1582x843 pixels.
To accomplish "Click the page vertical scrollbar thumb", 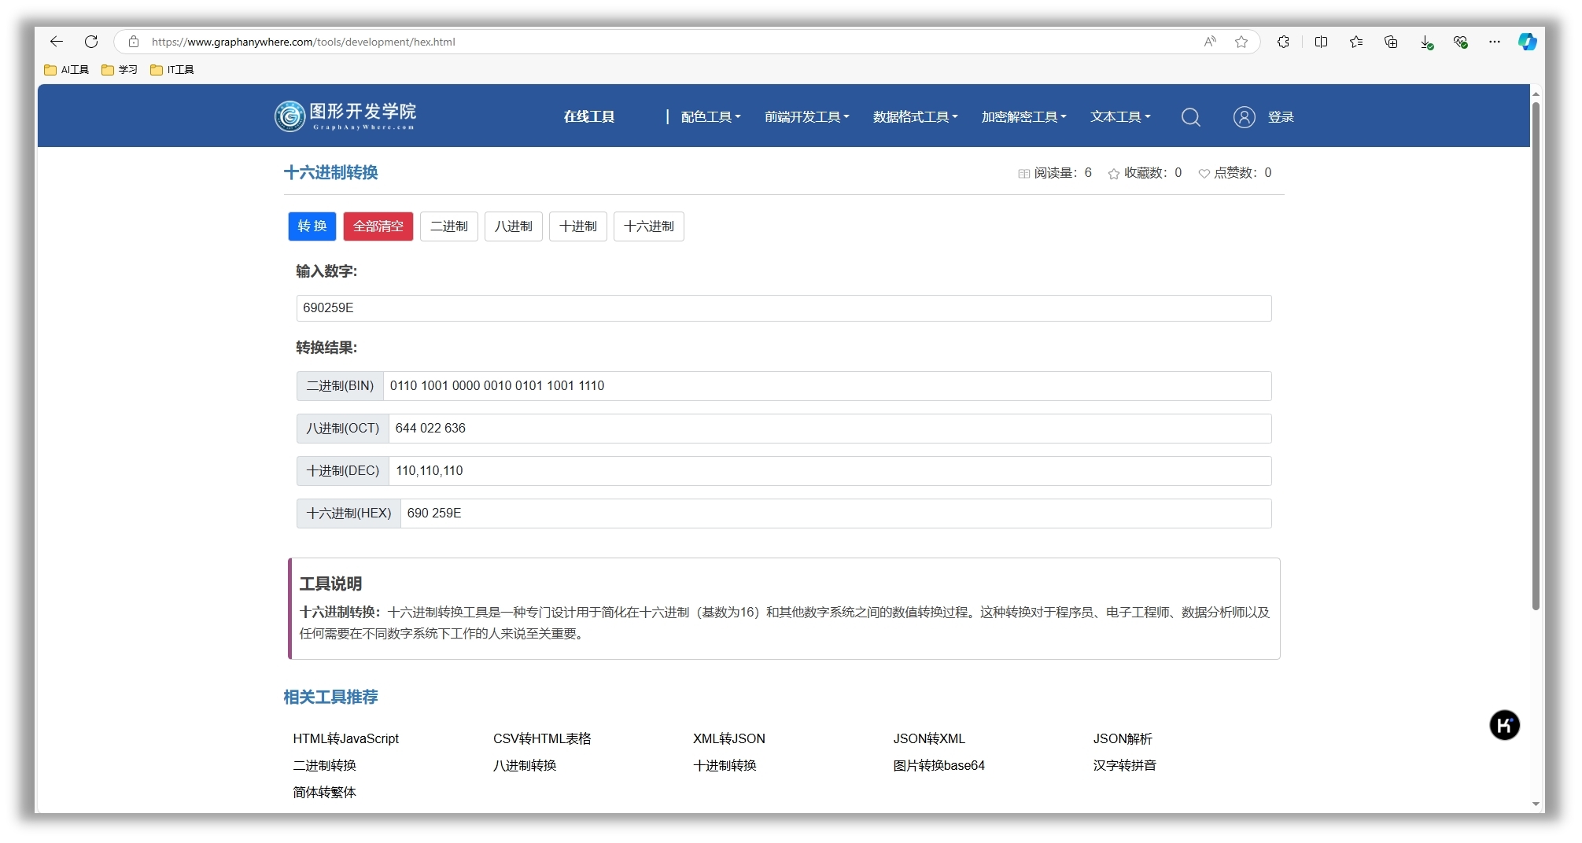I will [x=1536, y=355].
